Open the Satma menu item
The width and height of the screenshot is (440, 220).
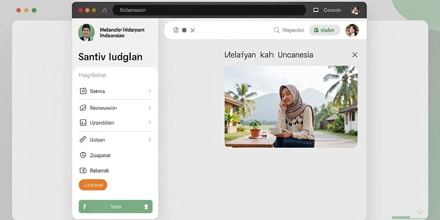point(115,91)
